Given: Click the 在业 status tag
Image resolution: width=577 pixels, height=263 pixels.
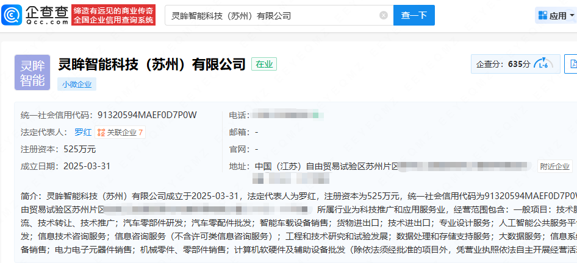Looking at the screenshot, I should coord(264,65).
